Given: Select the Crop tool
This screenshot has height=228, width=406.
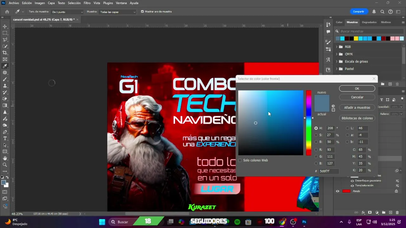Looking at the screenshot, I should [x=5, y=53].
